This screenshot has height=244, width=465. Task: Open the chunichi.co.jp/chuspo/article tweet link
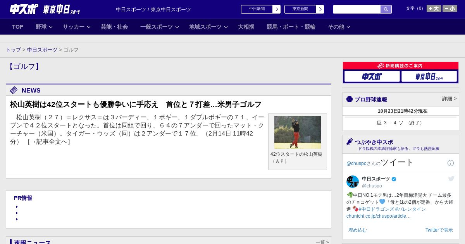pos(378,216)
